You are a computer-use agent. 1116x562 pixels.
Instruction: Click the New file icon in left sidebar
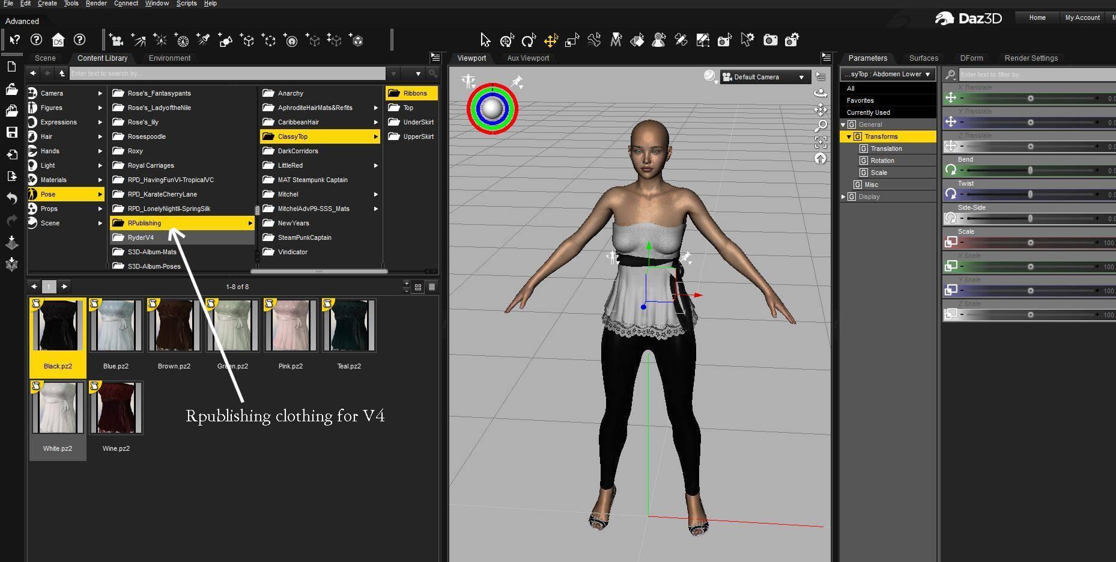tap(11, 67)
